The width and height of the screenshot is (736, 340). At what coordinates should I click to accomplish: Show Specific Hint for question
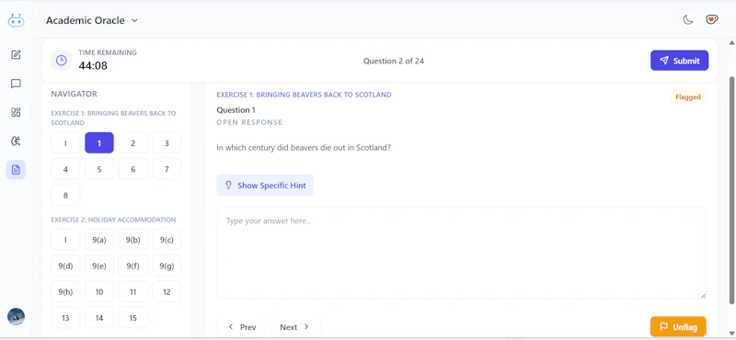click(265, 186)
